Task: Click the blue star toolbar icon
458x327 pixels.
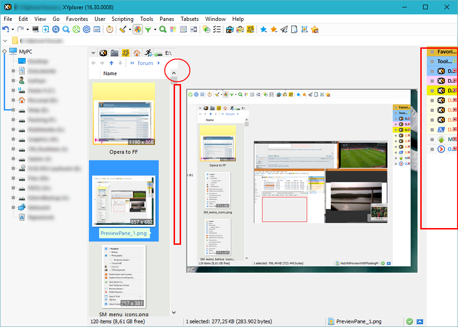Action: (x=263, y=29)
